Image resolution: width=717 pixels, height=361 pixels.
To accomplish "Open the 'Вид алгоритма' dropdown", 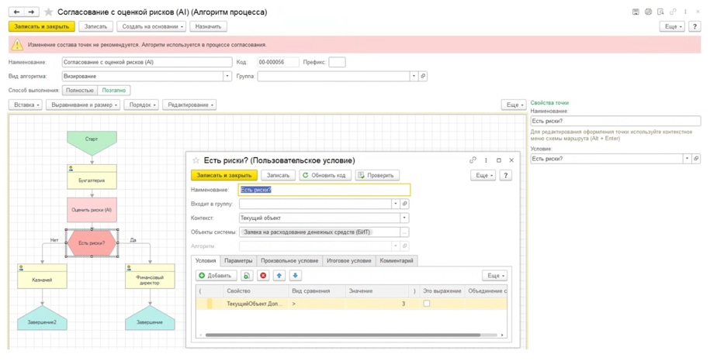I will pyautogui.click(x=227, y=76).
